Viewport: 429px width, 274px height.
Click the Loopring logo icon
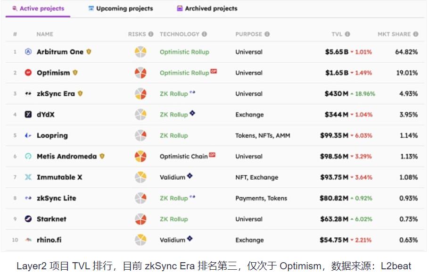click(28, 135)
